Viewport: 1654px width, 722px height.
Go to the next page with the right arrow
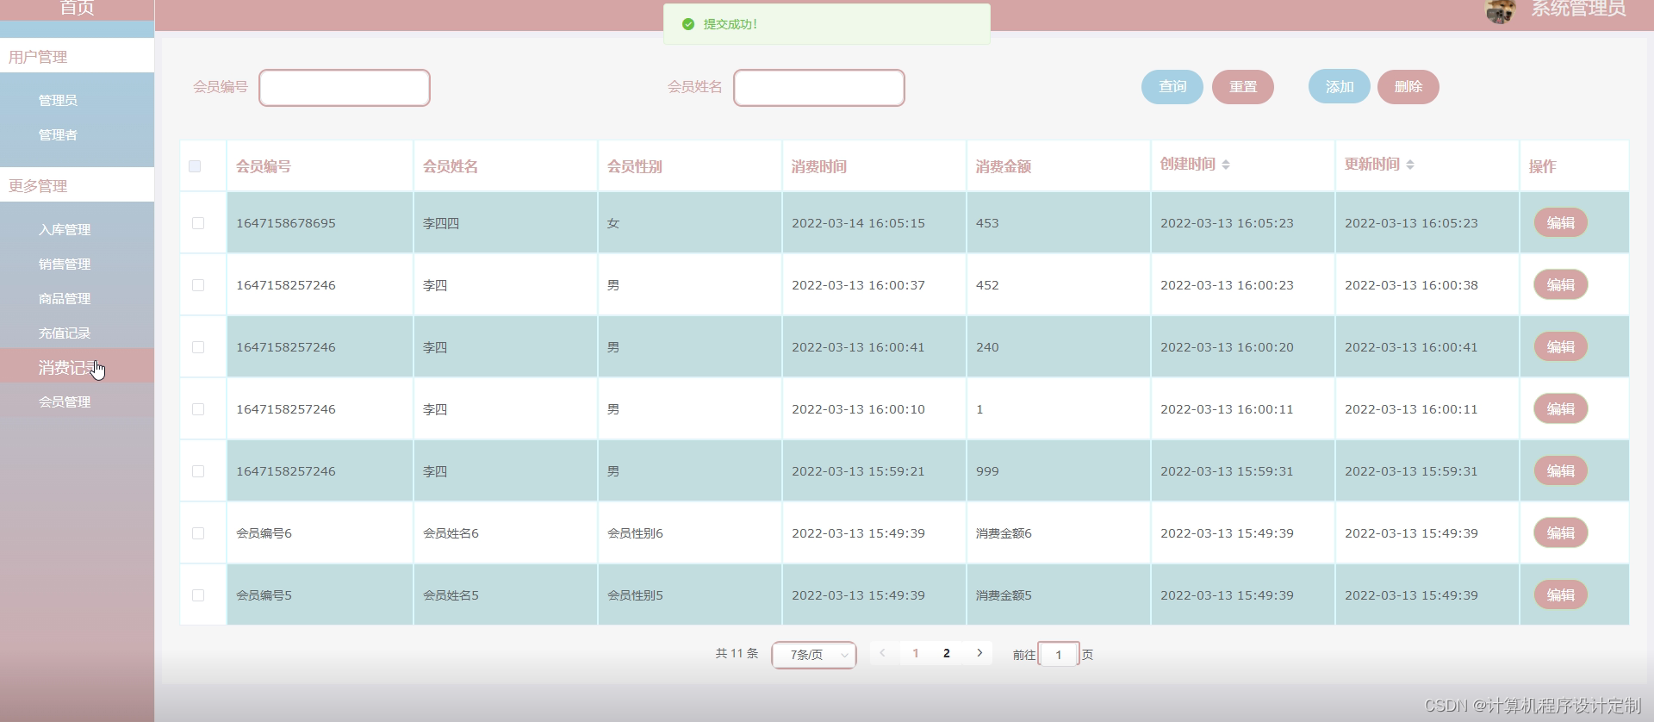click(x=979, y=653)
